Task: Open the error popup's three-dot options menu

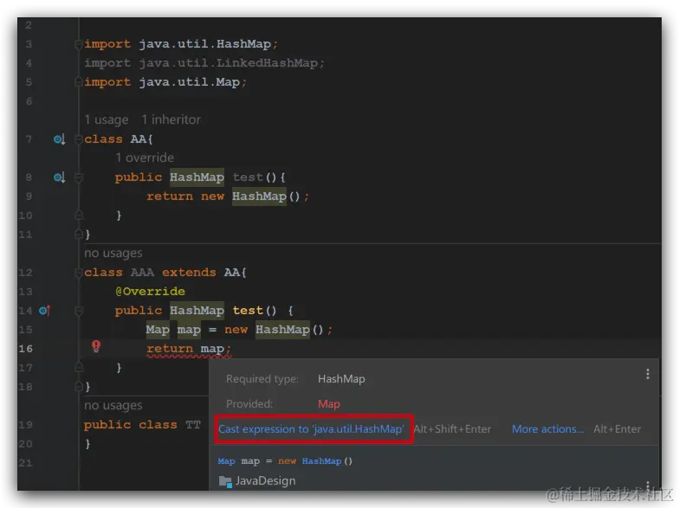Action: [x=648, y=374]
